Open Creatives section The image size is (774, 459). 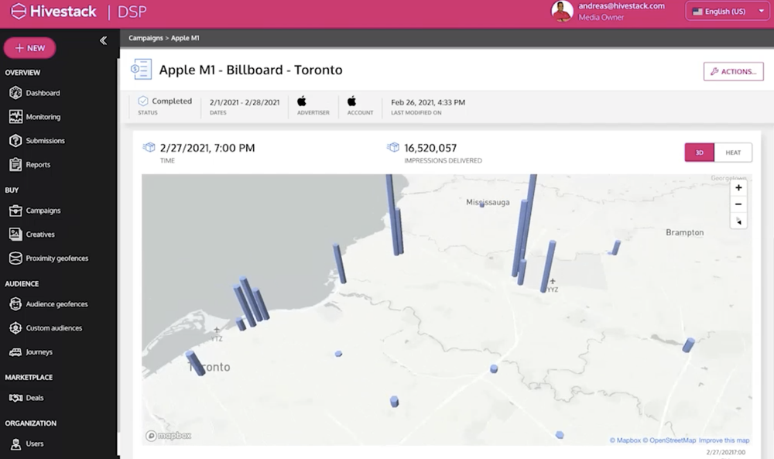pyautogui.click(x=40, y=235)
